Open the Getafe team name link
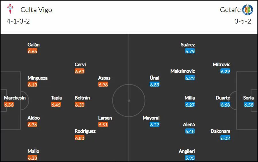Screen dimensions: 258x162 230,10
